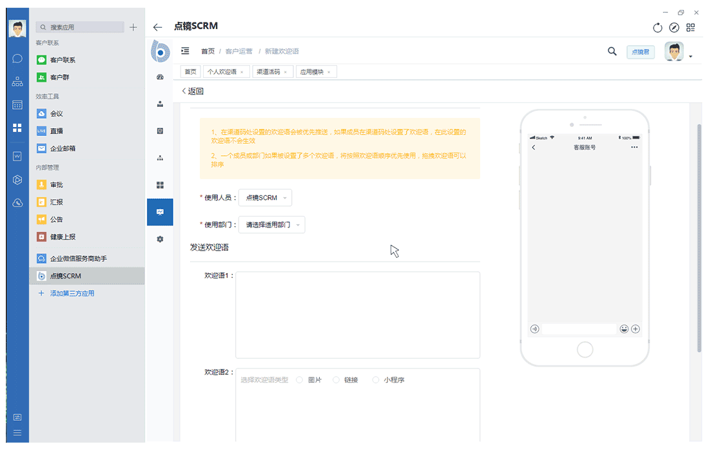This screenshot has height=451, width=709.
Task: Switch to the 个人欢迎语 tab
Action: 222,72
